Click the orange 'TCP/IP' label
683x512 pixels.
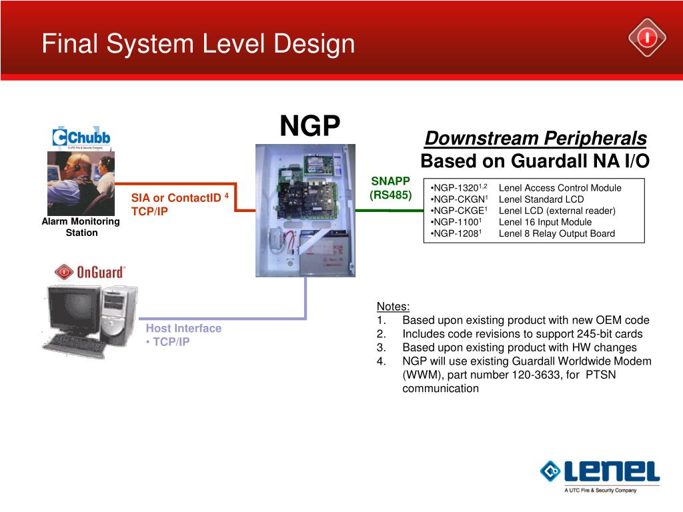point(149,211)
